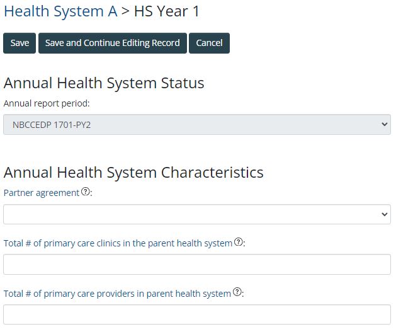The image size is (396, 334).
Task: Click into primary care providers input field
Action: pyautogui.click(x=196, y=314)
